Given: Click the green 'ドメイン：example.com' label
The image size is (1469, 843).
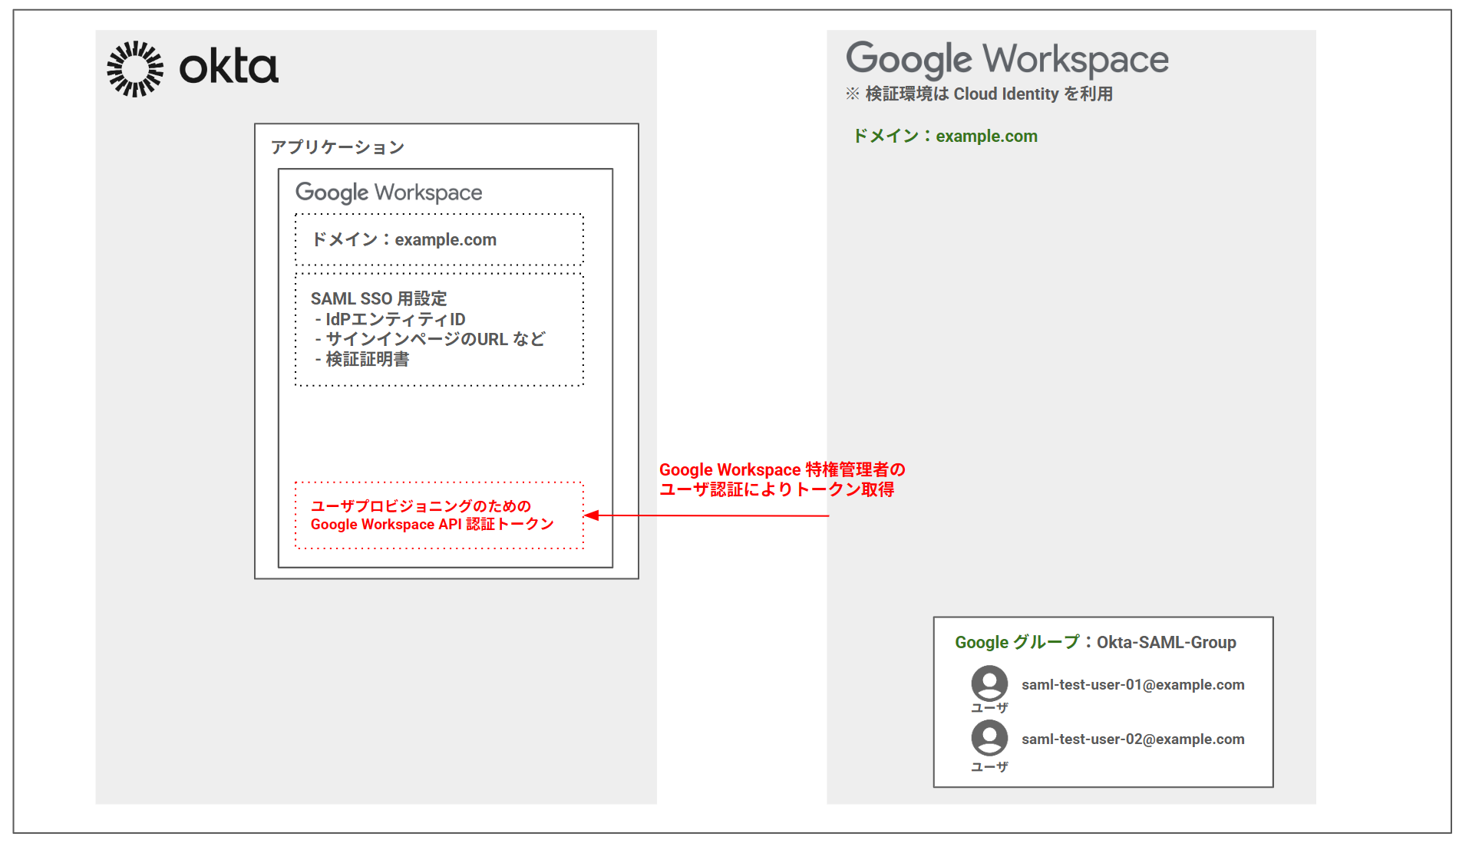Looking at the screenshot, I should [946, 136].
